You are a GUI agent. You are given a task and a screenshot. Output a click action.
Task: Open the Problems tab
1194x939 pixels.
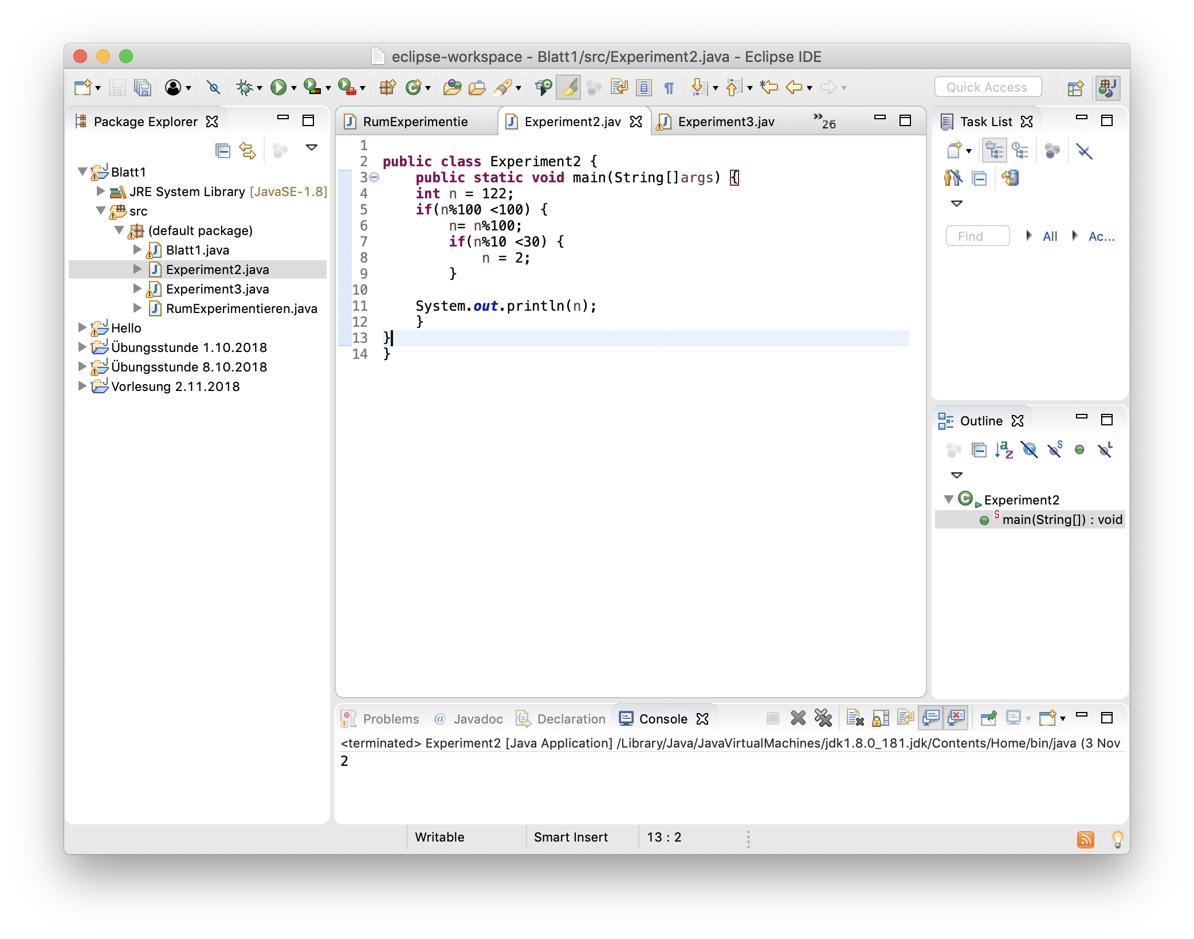coord(390,719)
